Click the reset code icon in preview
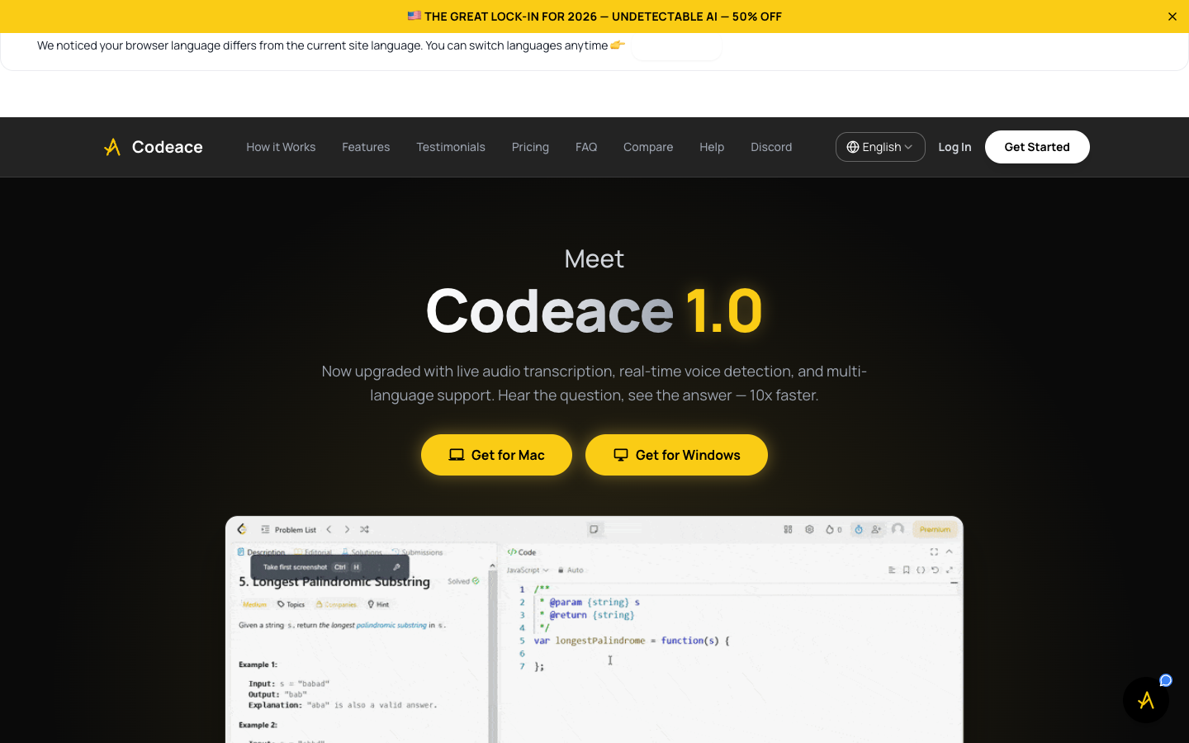This screenshot has height=743, width=1189. (x=935, y=570)
